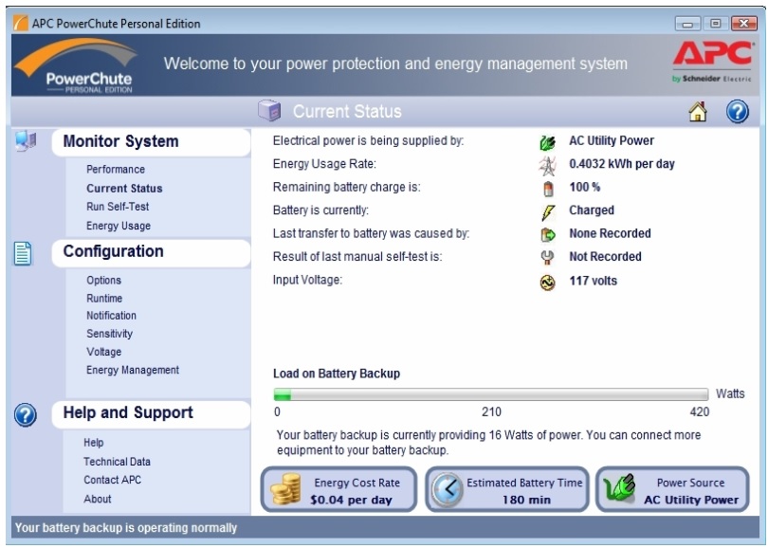Open the Runtime configuration page
768x548 pixels.
(104, 299)
